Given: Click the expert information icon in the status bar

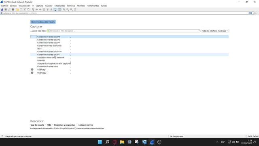Looking at the screenshot, I should click(x=2, y=136).
